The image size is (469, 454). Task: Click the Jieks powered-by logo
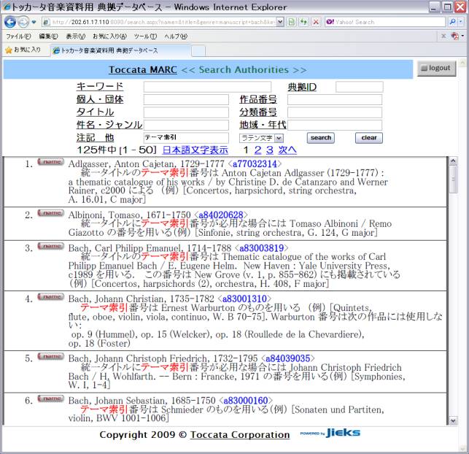[x=330, y=433]
